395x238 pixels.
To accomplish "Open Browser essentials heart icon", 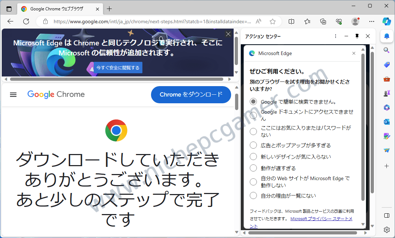I will (x=339, y=22).
